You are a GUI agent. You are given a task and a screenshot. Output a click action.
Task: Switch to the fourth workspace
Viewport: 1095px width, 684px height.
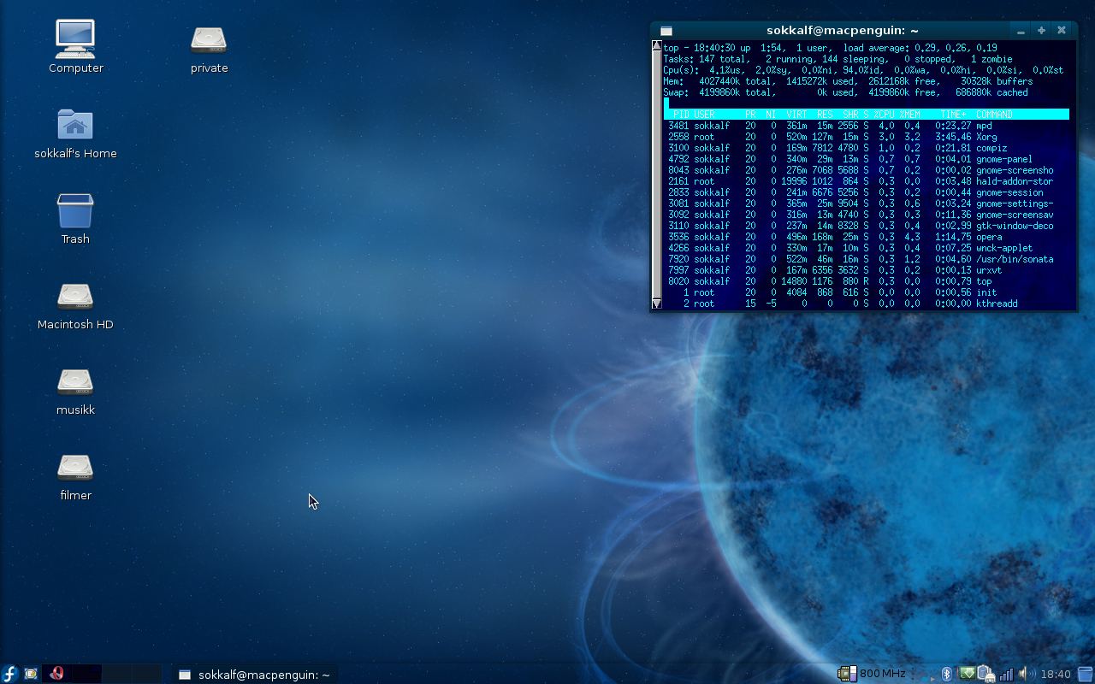pos(146,674)
